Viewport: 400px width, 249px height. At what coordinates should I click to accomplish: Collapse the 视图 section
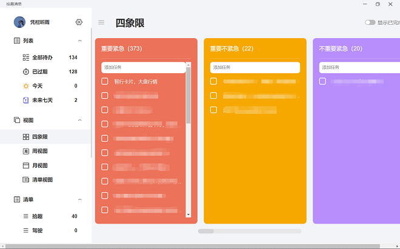[80, 120]
